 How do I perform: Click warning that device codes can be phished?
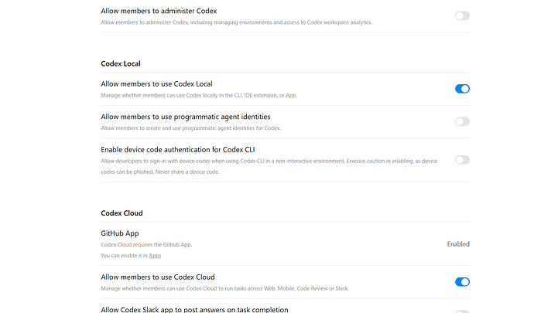(269, 166)
